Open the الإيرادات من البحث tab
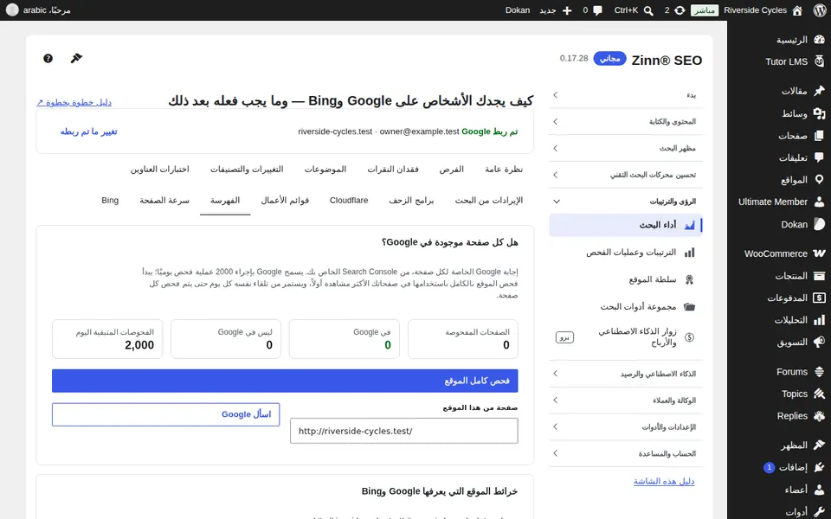831x519 pixels. click(488, 200)
